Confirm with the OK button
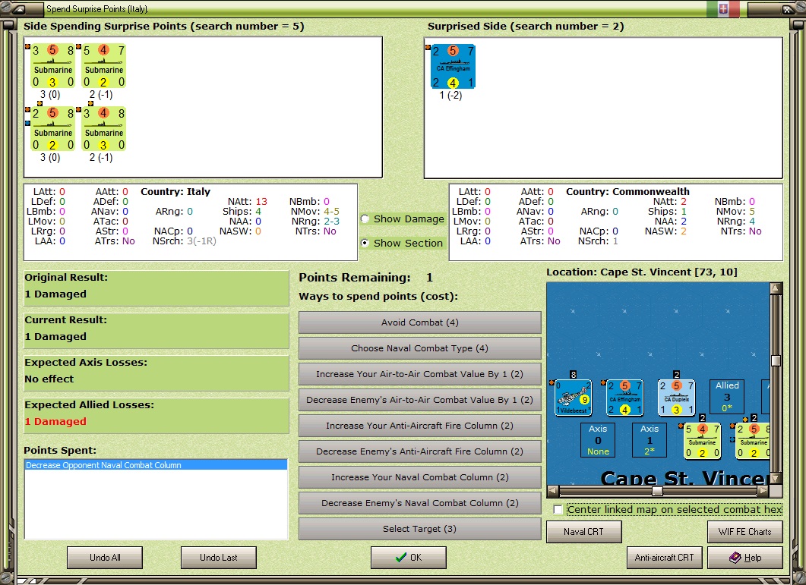 tap(409, 557)
